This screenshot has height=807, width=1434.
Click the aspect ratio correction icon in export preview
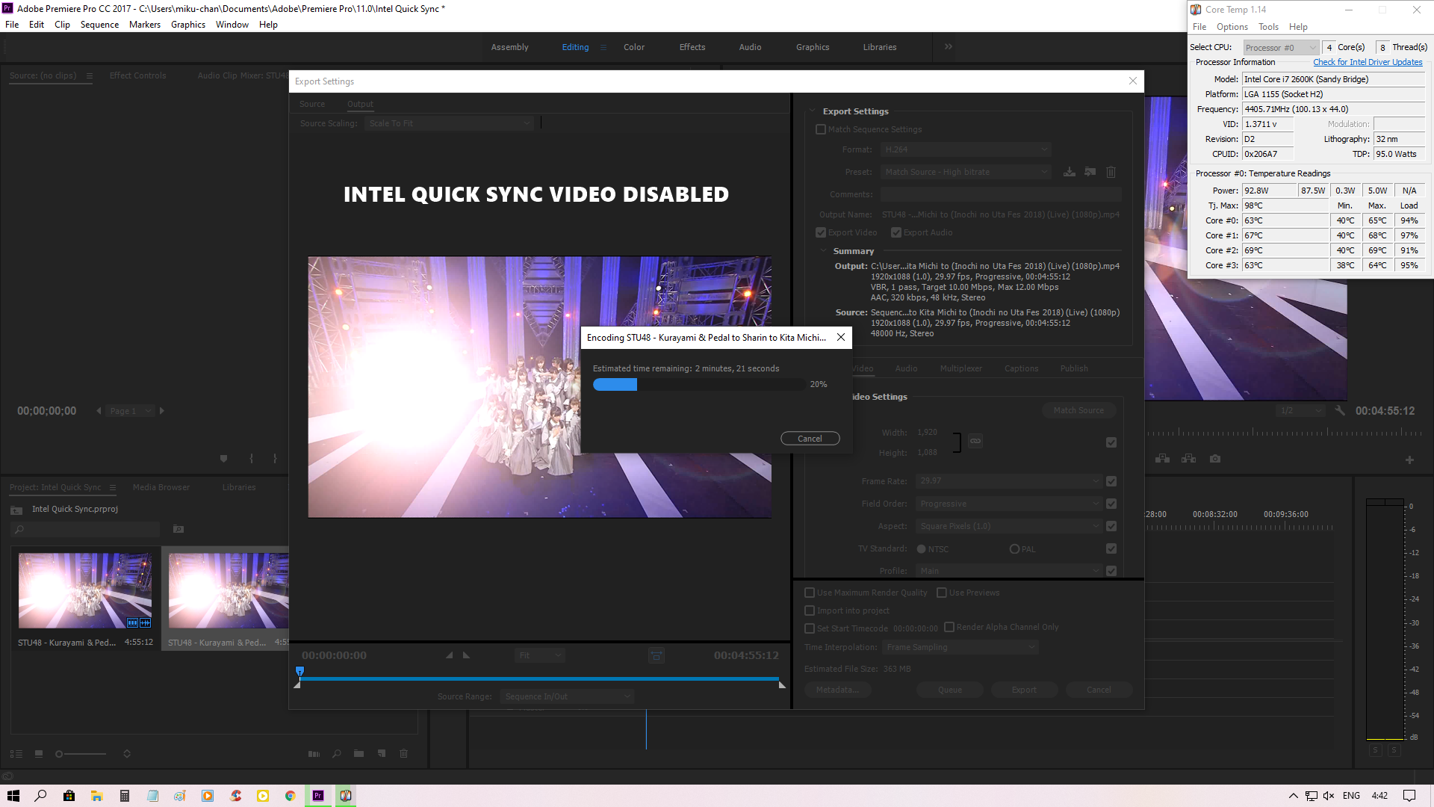(x=657, y=656)
